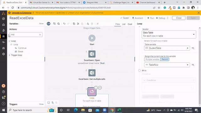Click the Windows Start button
Image resolution: width=201 pixels, height=113 pixels.
(3, 110)
